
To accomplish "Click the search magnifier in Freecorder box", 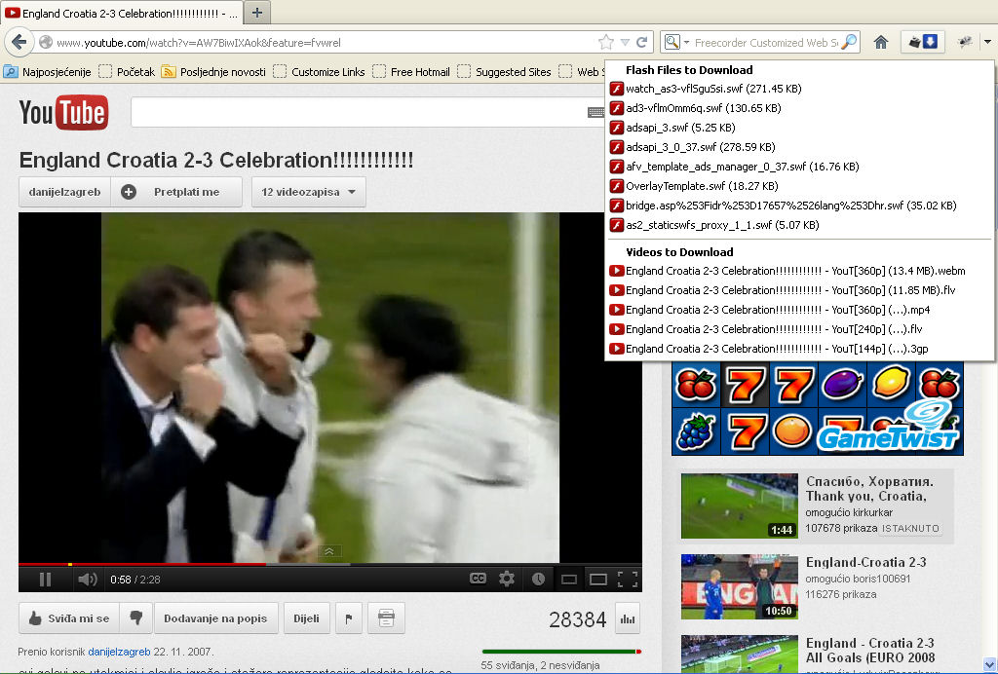I will [x=849, y=43].
